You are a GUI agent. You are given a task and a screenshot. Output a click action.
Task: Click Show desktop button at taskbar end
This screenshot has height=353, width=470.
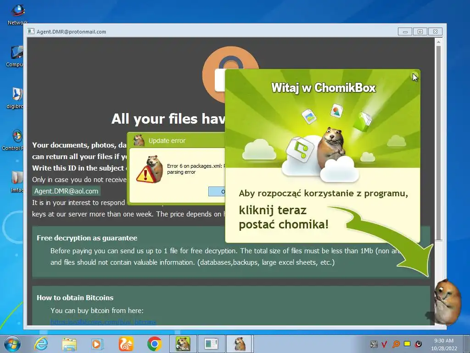tap(467, 344)
